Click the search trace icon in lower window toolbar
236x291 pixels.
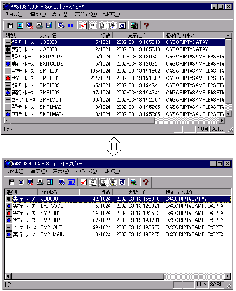(x=62, y=182)
